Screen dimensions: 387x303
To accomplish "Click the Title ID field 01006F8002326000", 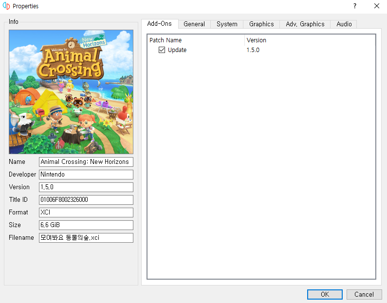I will 86,200.
